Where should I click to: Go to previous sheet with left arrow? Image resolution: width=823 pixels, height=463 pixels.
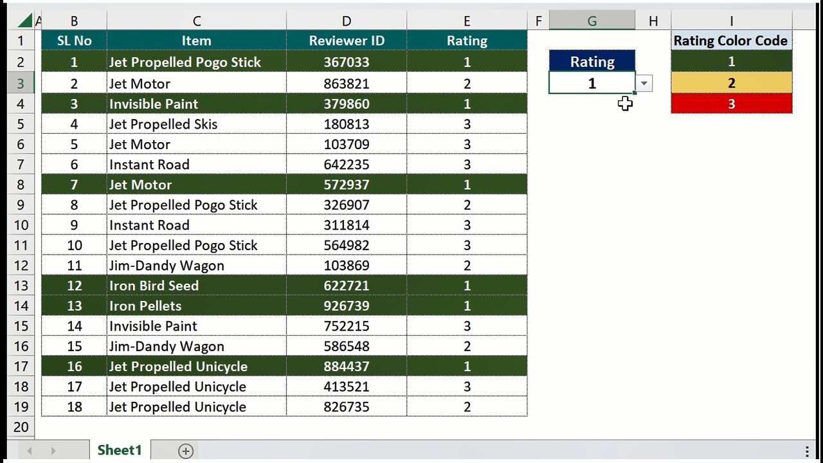click(30, 451)
